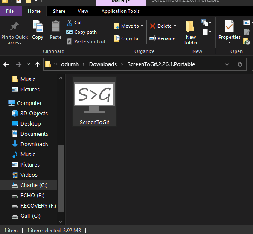Refresh the current folder view
The width and height of the screenshot is (253, 234).
pos(240,64)
